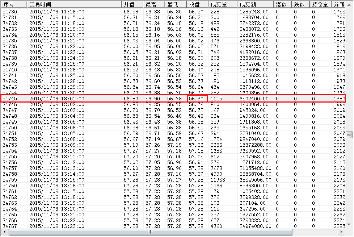The height and width of the screenshot is (237, 354).
Task: Click amount 2742272.00 in row 34732
Action: [x=254, y=23]
